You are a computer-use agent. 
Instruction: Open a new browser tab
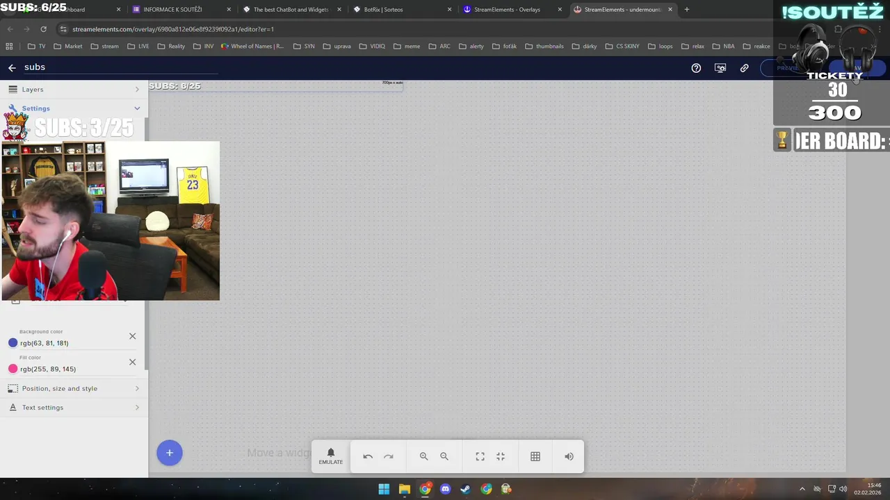687,10
